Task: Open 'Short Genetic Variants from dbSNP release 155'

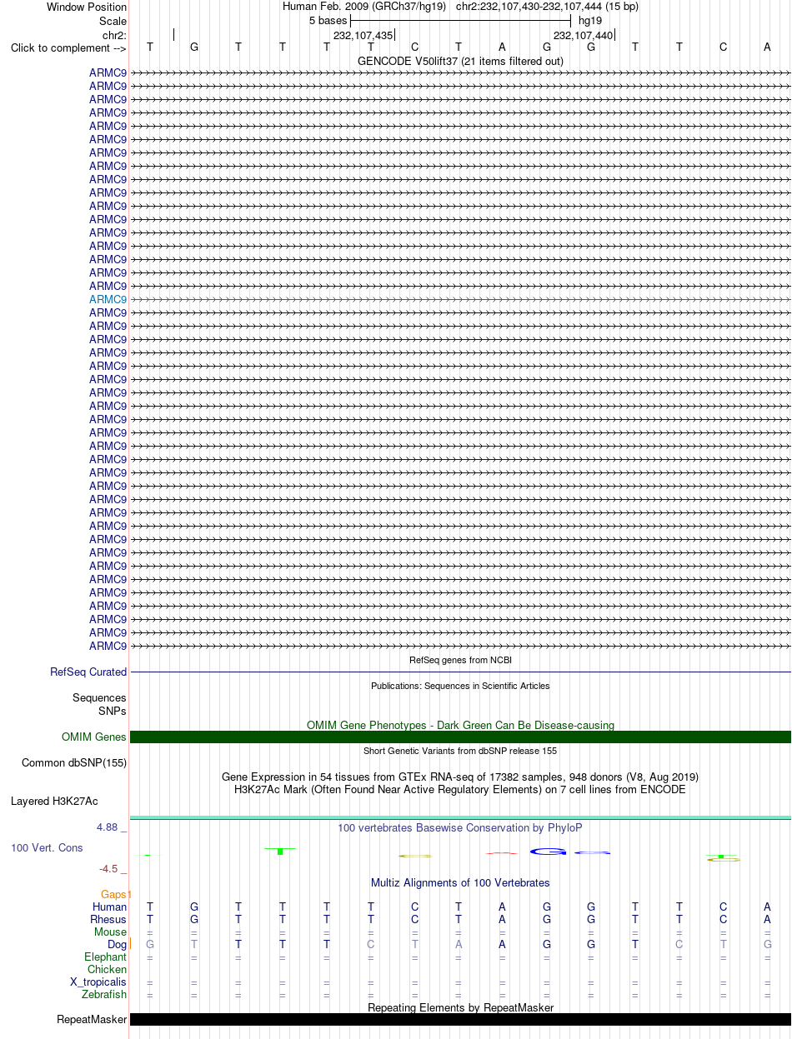Action: click(x=460, y=751)
